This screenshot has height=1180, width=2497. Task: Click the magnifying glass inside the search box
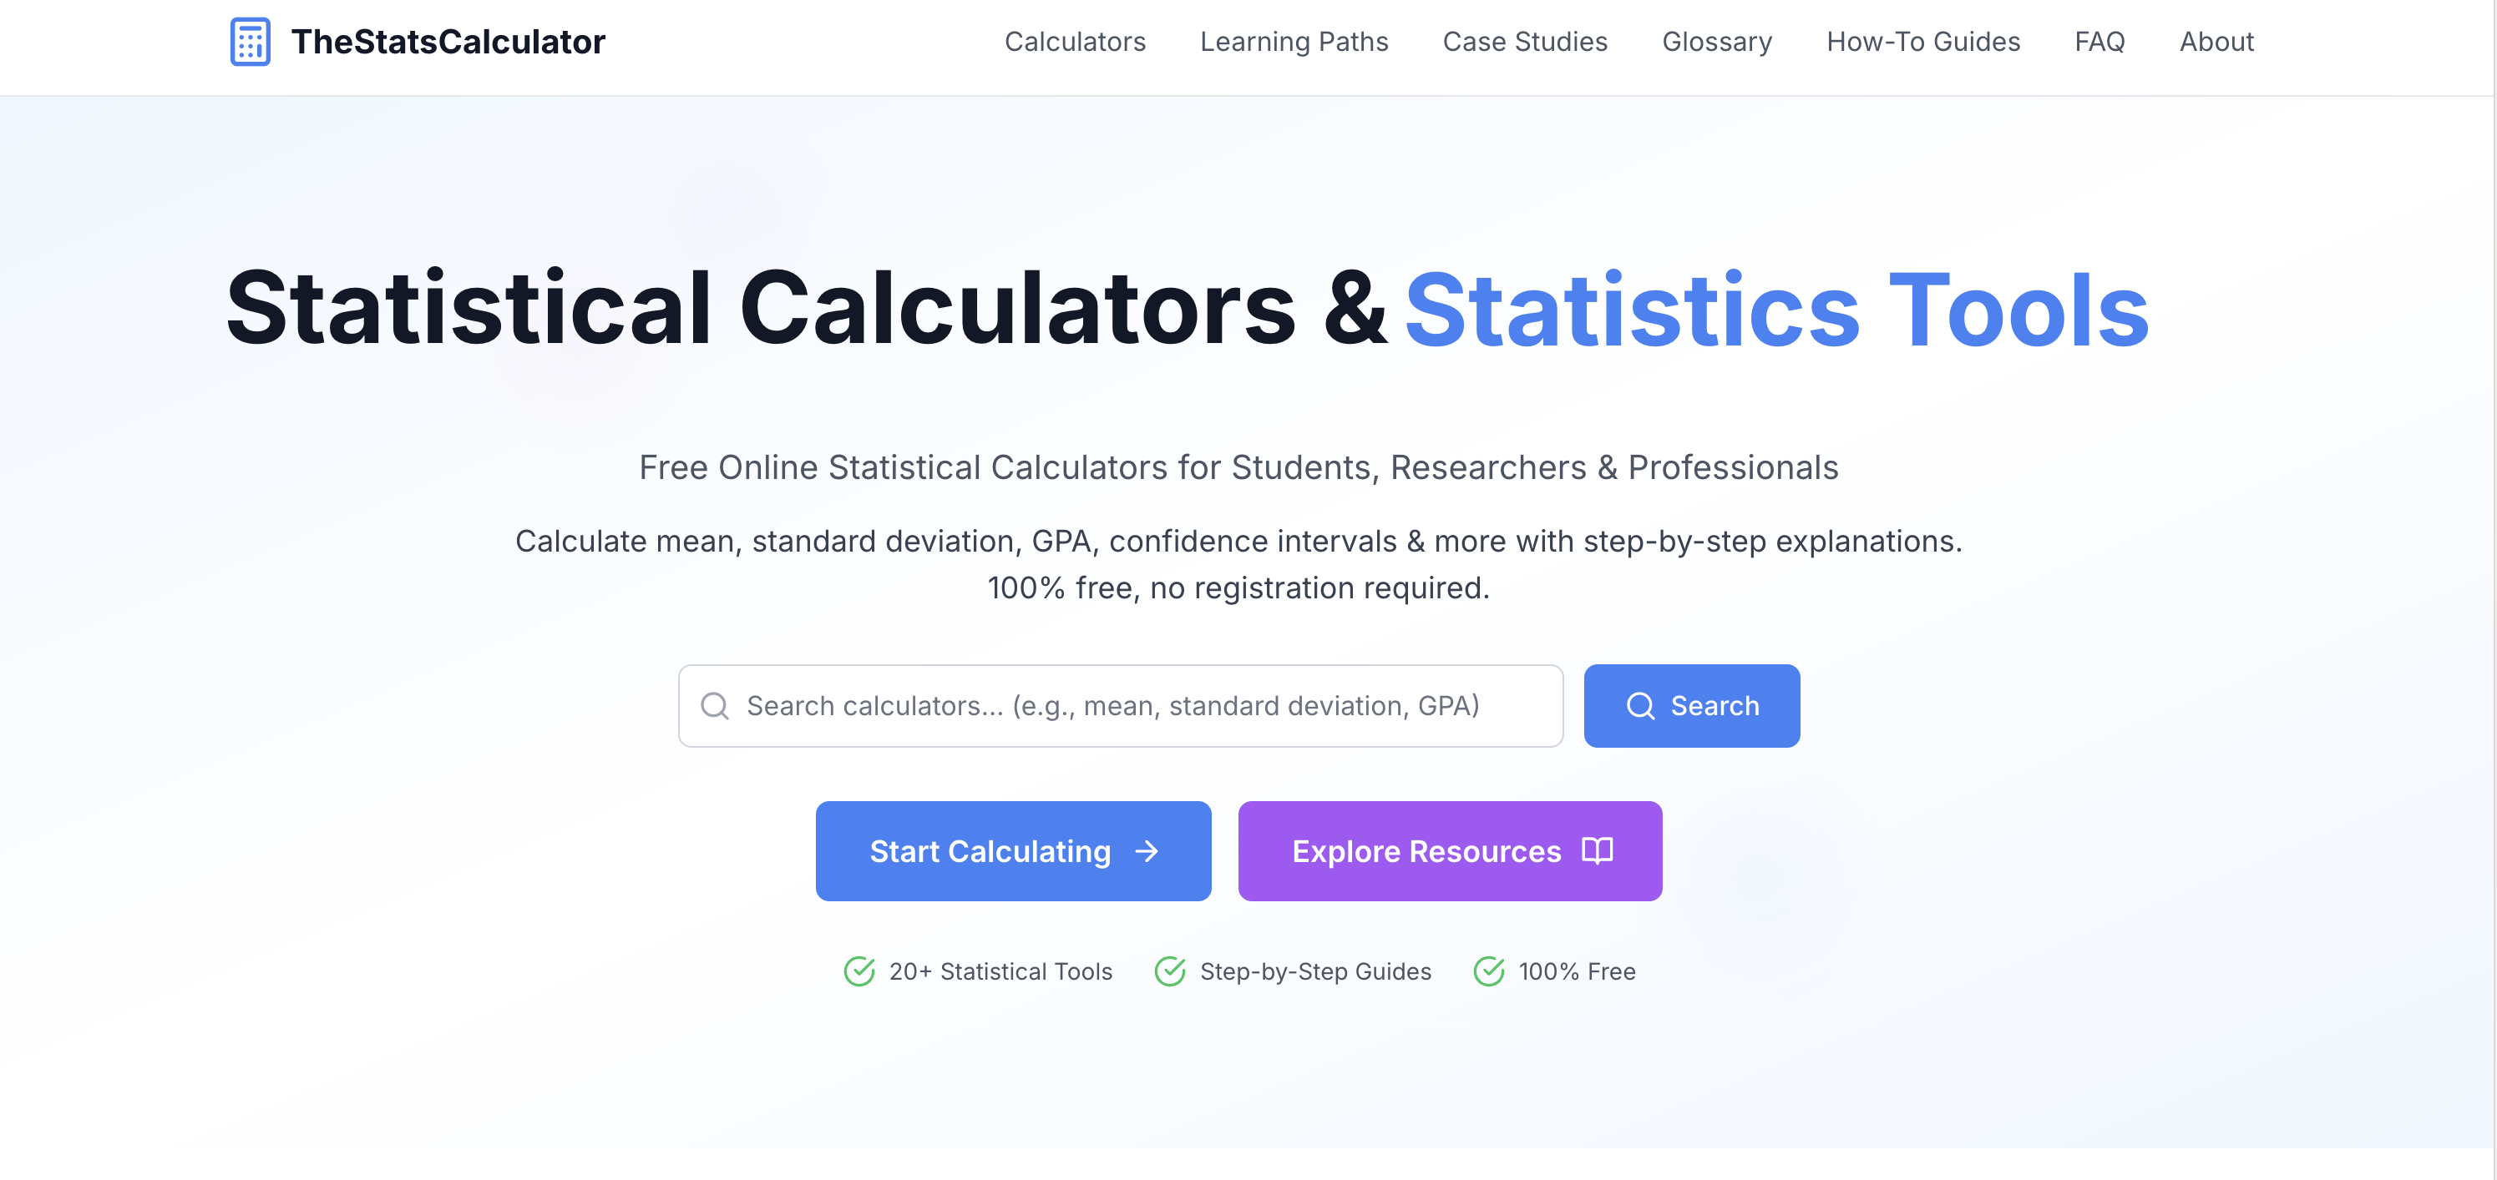tap(716, 705)
